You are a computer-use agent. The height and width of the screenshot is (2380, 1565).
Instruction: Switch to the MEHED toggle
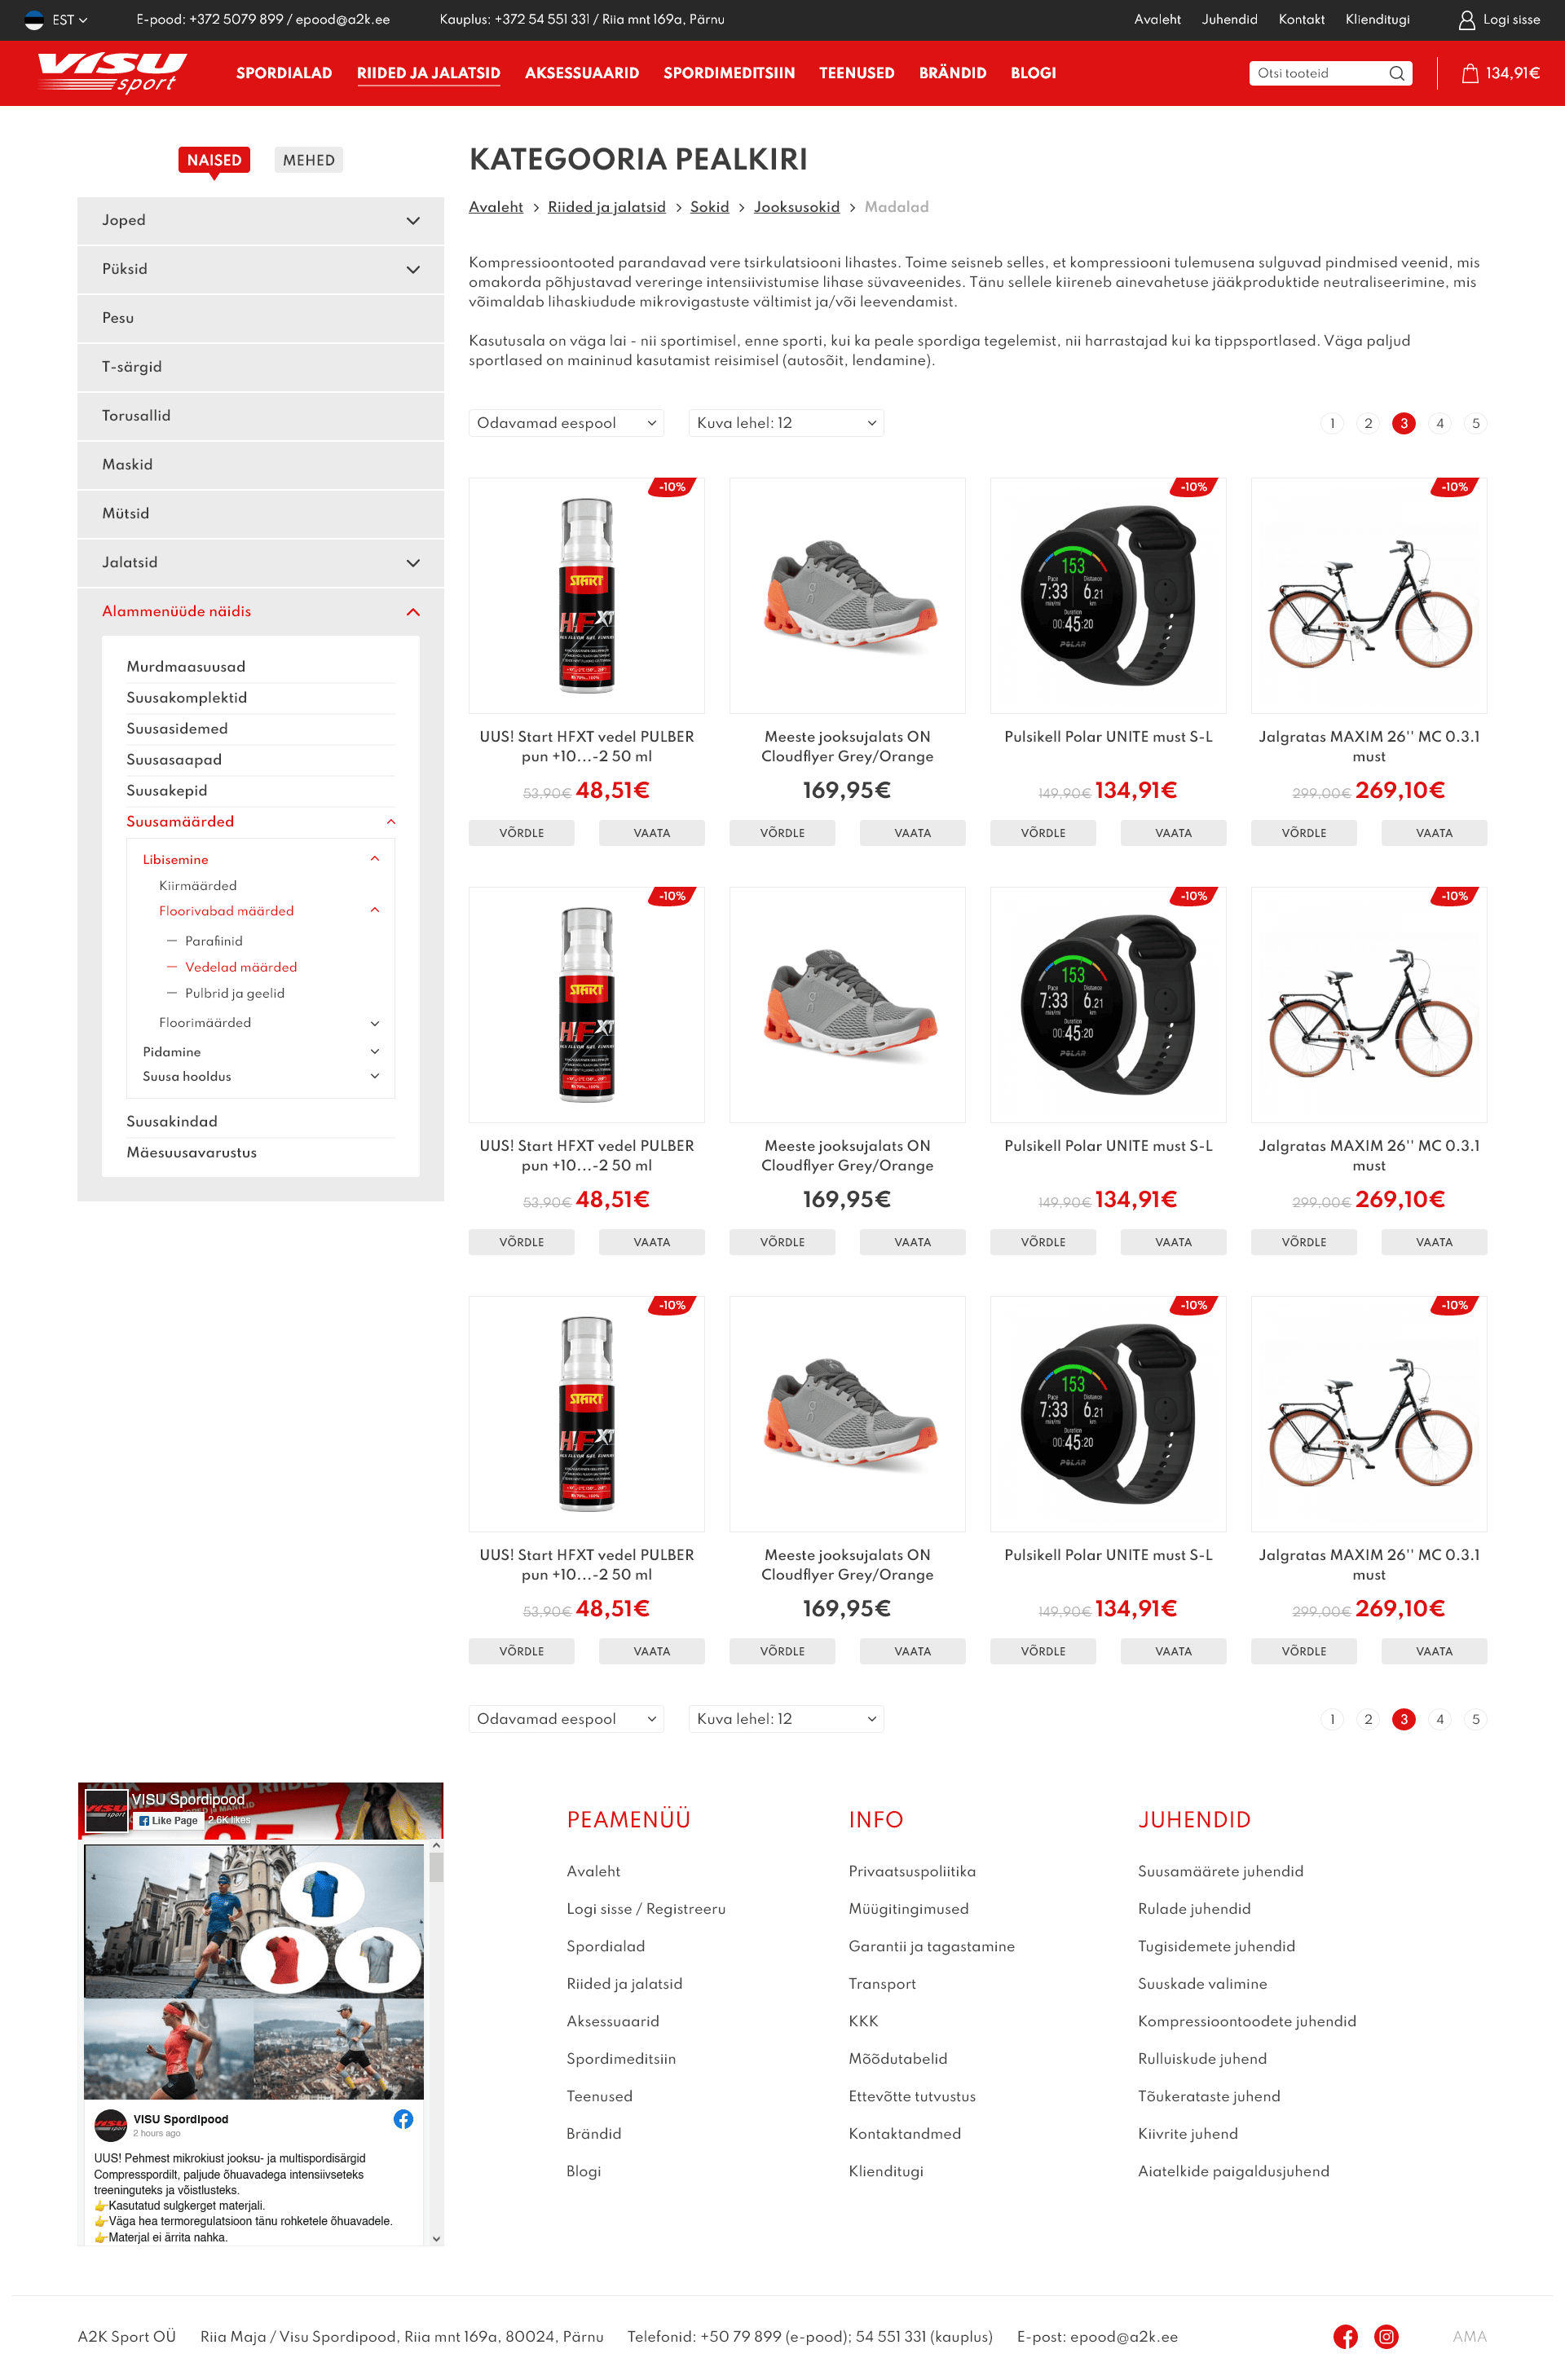308,160
